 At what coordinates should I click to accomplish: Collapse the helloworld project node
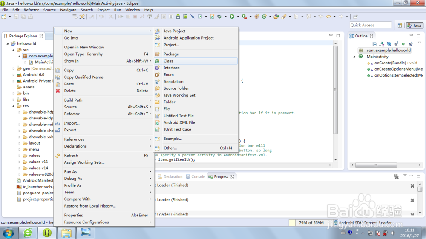8,43
